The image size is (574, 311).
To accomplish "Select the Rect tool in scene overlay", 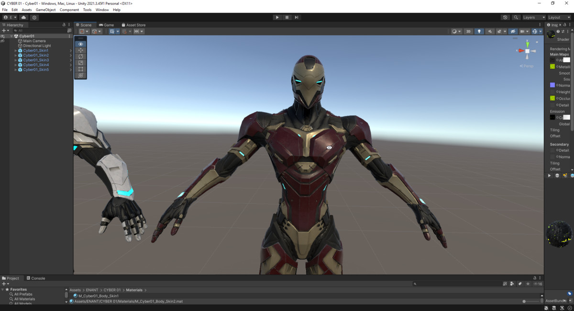I will pos(80,69).
